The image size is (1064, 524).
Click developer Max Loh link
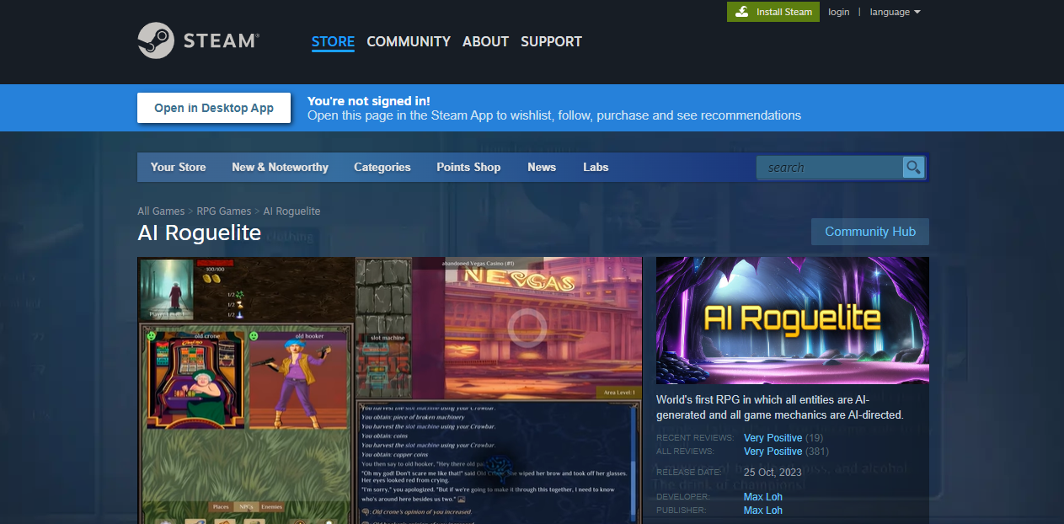pos(763,497)
